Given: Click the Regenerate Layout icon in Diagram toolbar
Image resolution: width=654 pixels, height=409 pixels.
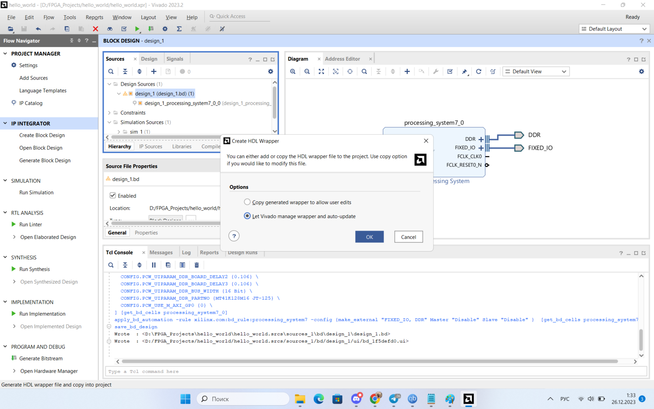Looking at the screenshot, I should [478, 72].
